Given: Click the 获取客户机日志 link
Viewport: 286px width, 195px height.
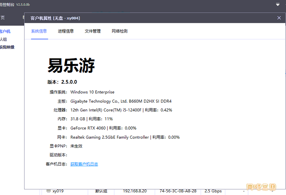Looking at the screenshot, I should 84,164.
